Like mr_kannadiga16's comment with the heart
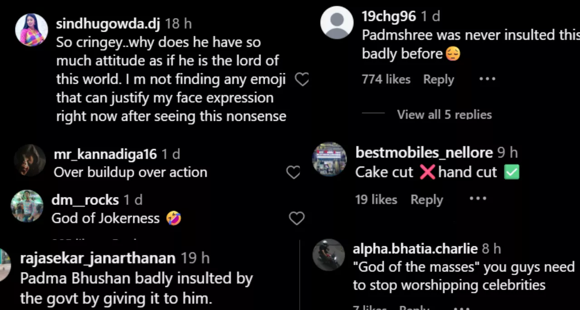580x310 pixels. coord(294,172)
